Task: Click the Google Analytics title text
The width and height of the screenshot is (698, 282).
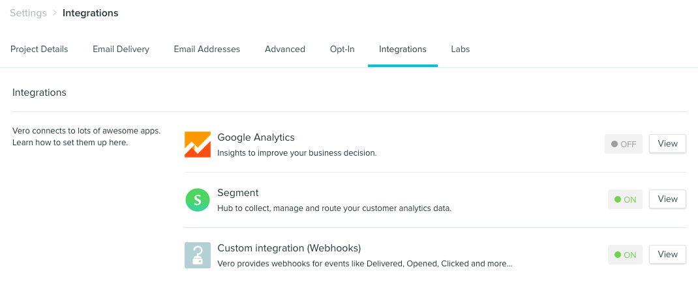Action: click(256, 137)
